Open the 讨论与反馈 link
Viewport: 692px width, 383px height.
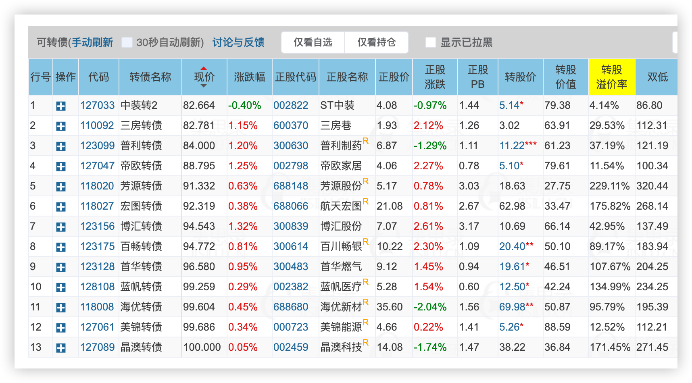tap(238, 42)
